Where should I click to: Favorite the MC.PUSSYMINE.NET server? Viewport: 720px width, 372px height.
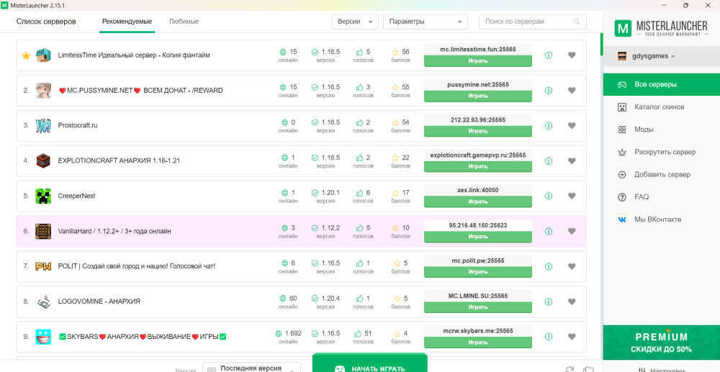572,91
